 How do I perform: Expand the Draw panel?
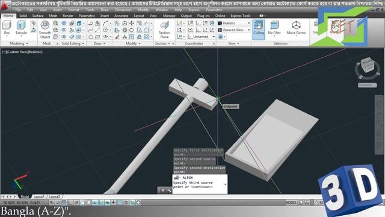(x=99, y=43)
